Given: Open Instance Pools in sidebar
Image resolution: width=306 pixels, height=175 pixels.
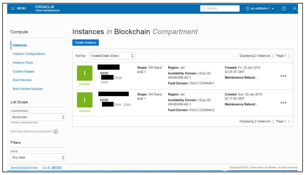Looking at the screenshot, I should tap(23, 62).
